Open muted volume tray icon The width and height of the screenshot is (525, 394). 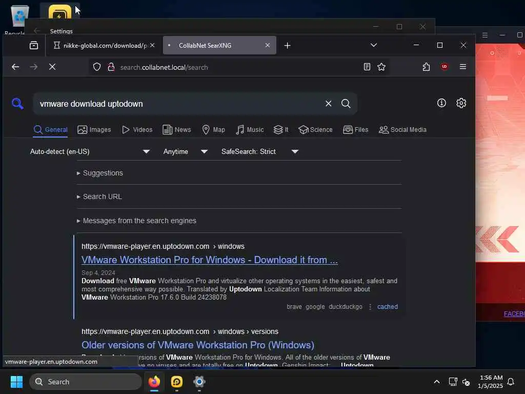[466, 382]
